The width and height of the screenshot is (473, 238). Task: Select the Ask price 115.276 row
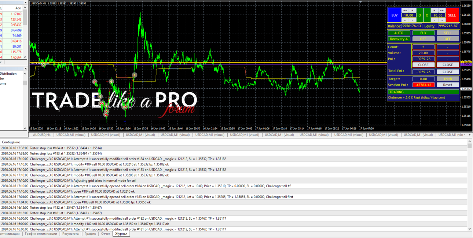point(11,52)
